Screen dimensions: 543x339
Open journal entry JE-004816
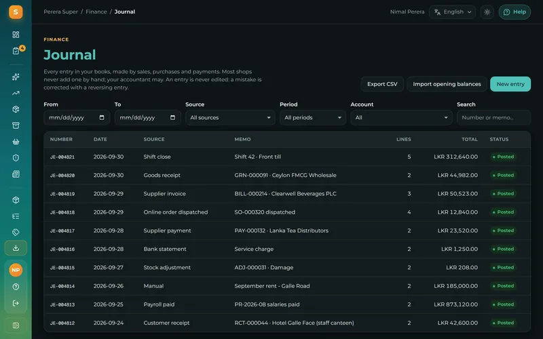coord(62,249)
